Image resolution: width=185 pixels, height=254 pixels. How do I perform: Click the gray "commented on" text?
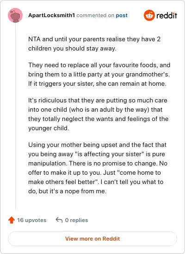tap(95, 15)
